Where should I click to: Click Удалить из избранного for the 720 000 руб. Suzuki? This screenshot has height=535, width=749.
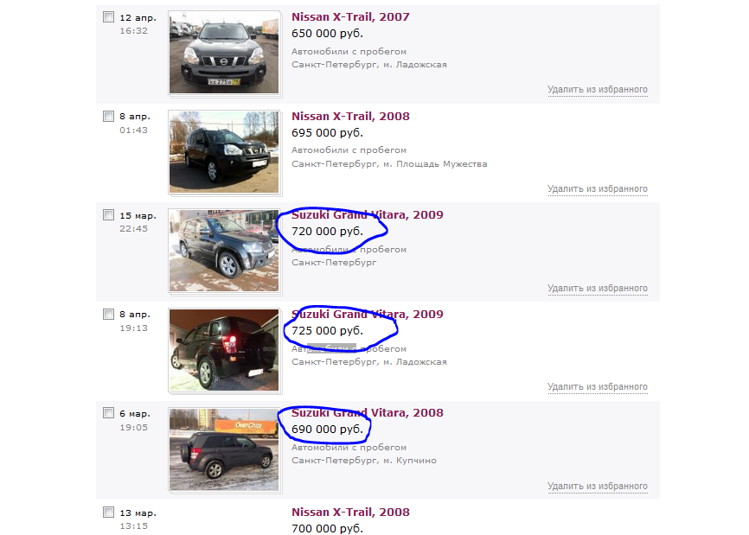[598, 289]
